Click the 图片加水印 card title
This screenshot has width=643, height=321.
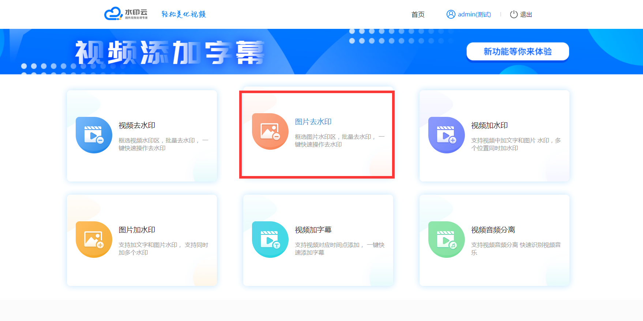click(x=137, y=230)
